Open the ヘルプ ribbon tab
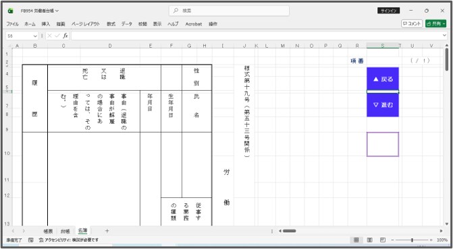This screenshot has height=249, width=453. (x=173, y=24)
